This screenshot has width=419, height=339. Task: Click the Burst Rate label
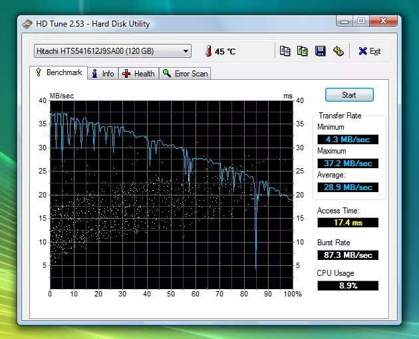(333, 243)
